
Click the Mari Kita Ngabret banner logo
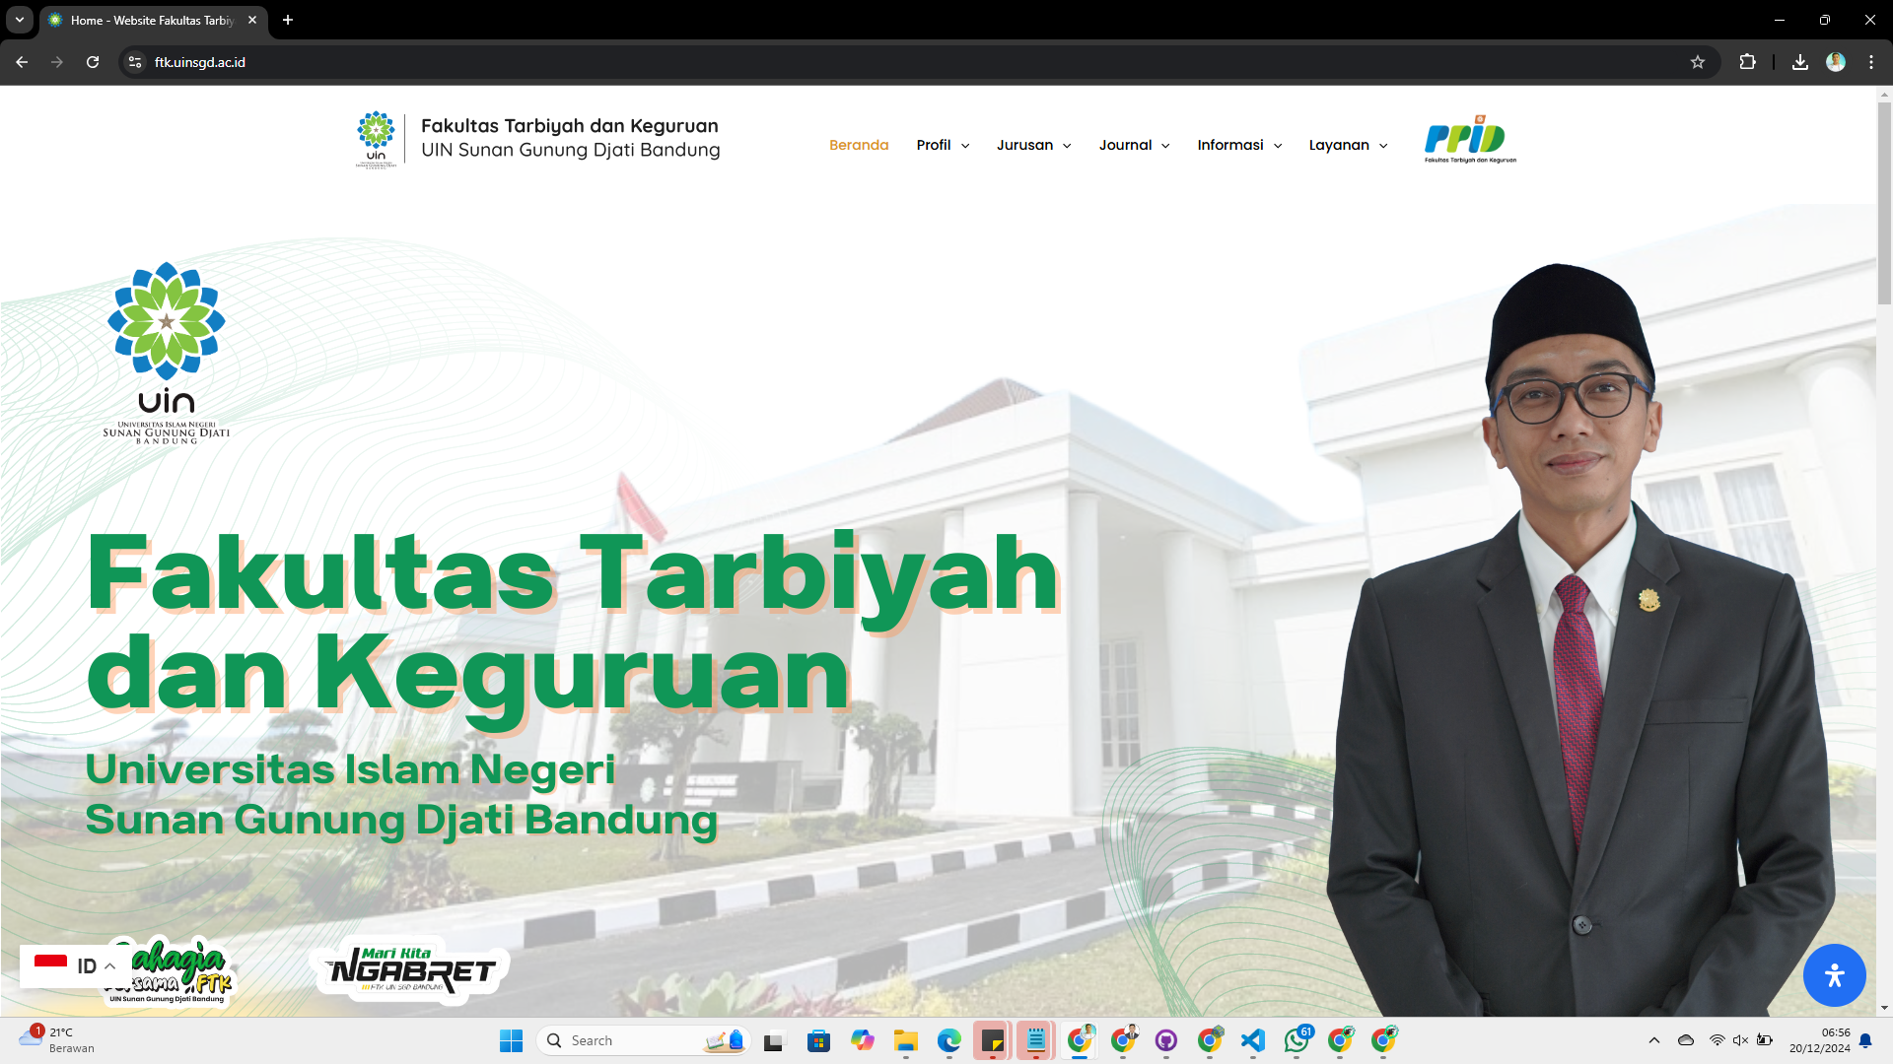410,969
